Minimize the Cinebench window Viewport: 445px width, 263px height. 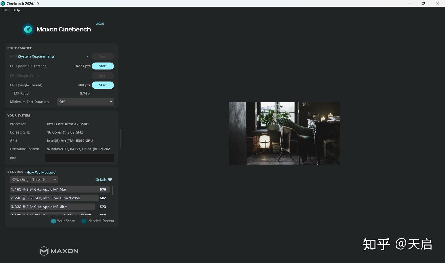coord(409,3)
